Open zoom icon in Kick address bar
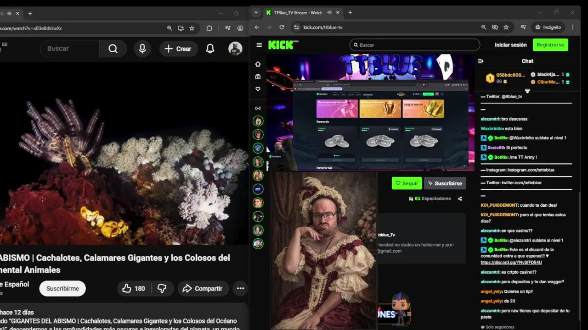The image size is (588, 330). click(484, 27)
